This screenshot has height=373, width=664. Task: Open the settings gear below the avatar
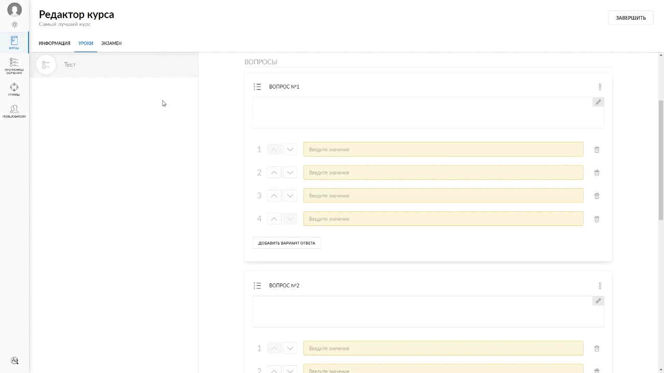point(15,24)
